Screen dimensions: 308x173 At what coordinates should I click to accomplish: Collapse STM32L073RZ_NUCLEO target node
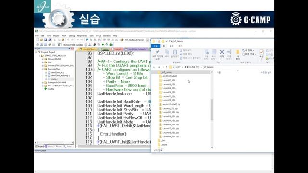(39, 56)
